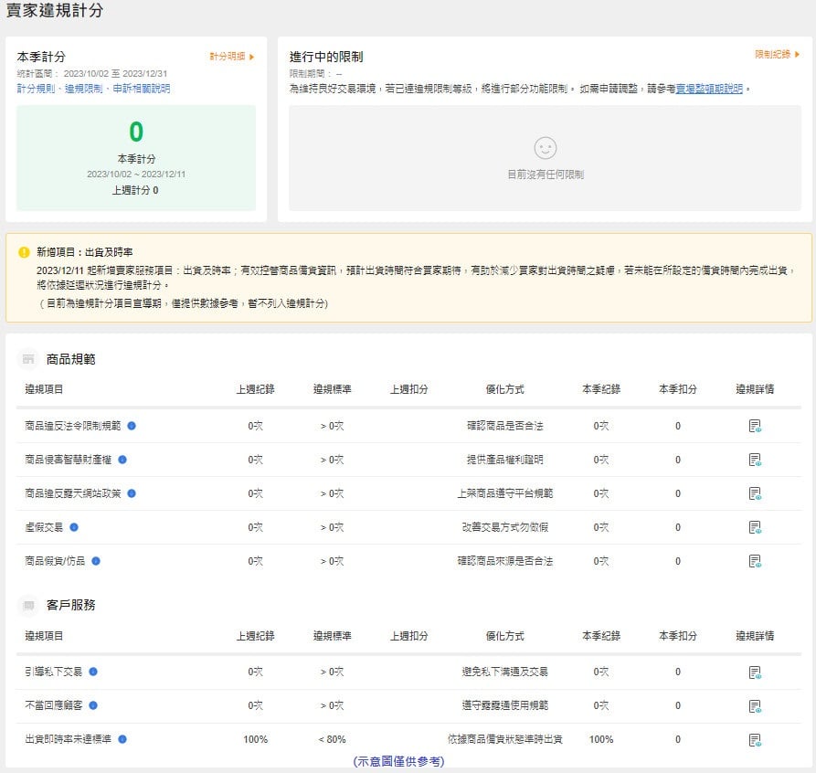Viewport: 816px width, 773px height.
Task: Click info icon beside 商品違反露天網站政策
Action: tap(132, 493)
